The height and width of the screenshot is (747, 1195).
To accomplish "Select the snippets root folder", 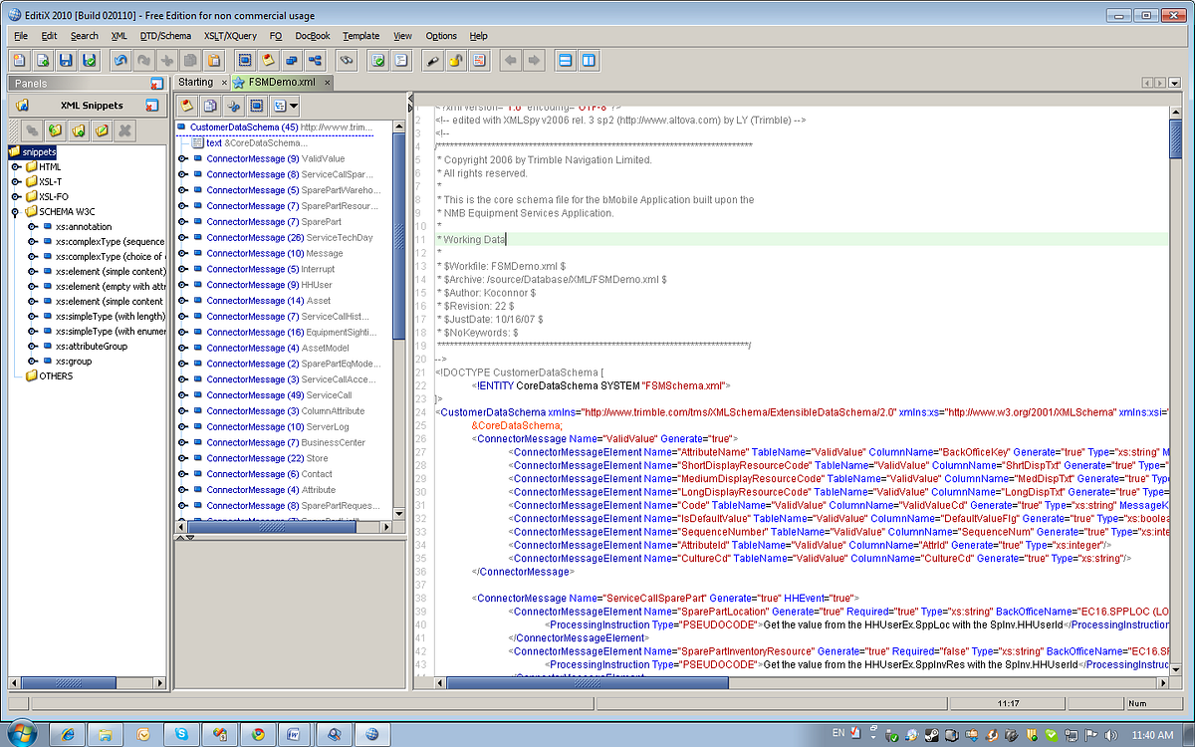I will 34,151.
